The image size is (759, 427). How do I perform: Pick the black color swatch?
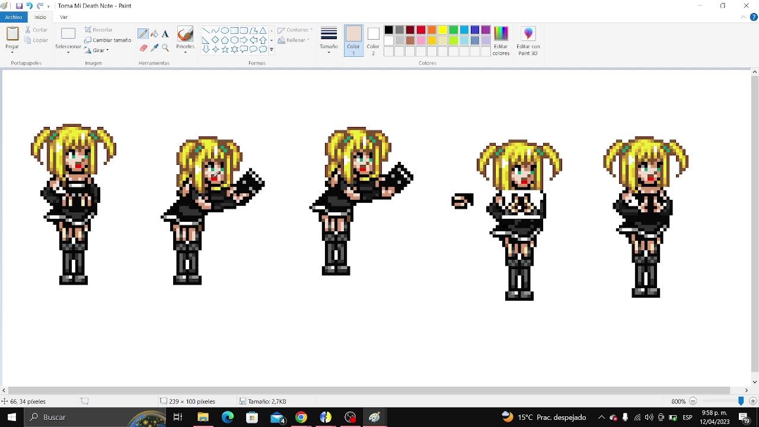[388, 30]
